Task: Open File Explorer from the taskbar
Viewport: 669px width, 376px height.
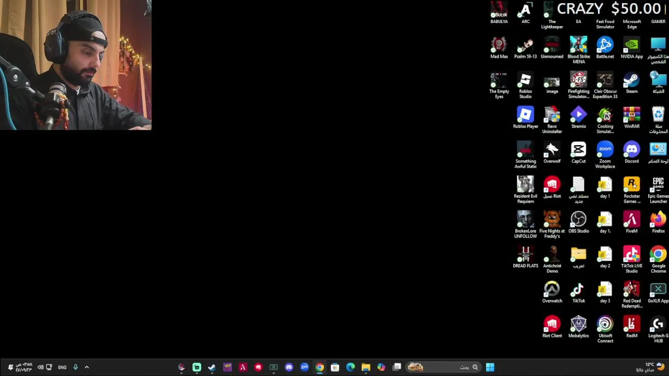Action: pos(366,367)
